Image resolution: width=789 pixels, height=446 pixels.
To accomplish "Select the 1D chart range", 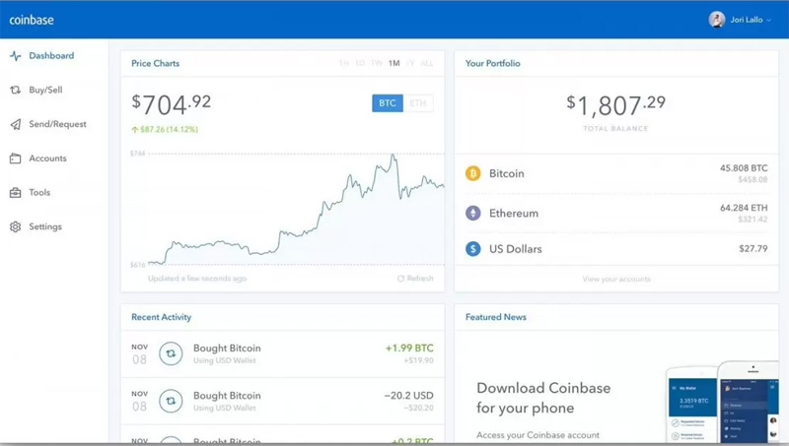I will point(360,63).
